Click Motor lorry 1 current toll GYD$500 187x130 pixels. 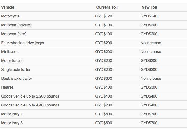[x=103, y=114]
